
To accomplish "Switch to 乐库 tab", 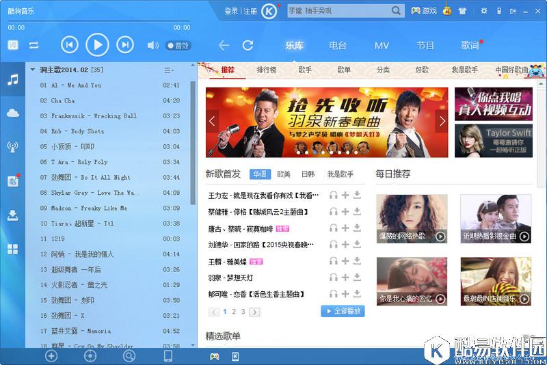I will point(294,45).
